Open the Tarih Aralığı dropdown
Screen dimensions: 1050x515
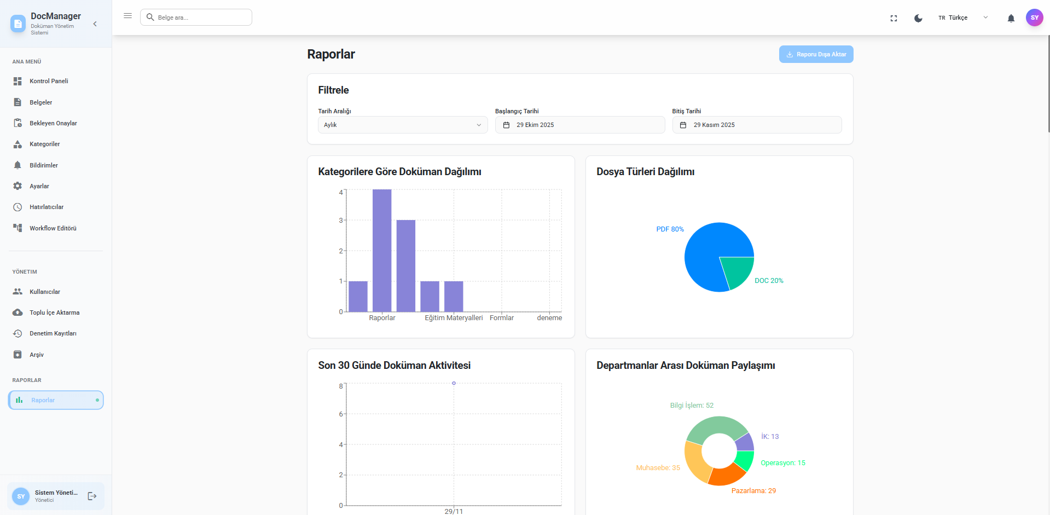click(402, 125)
